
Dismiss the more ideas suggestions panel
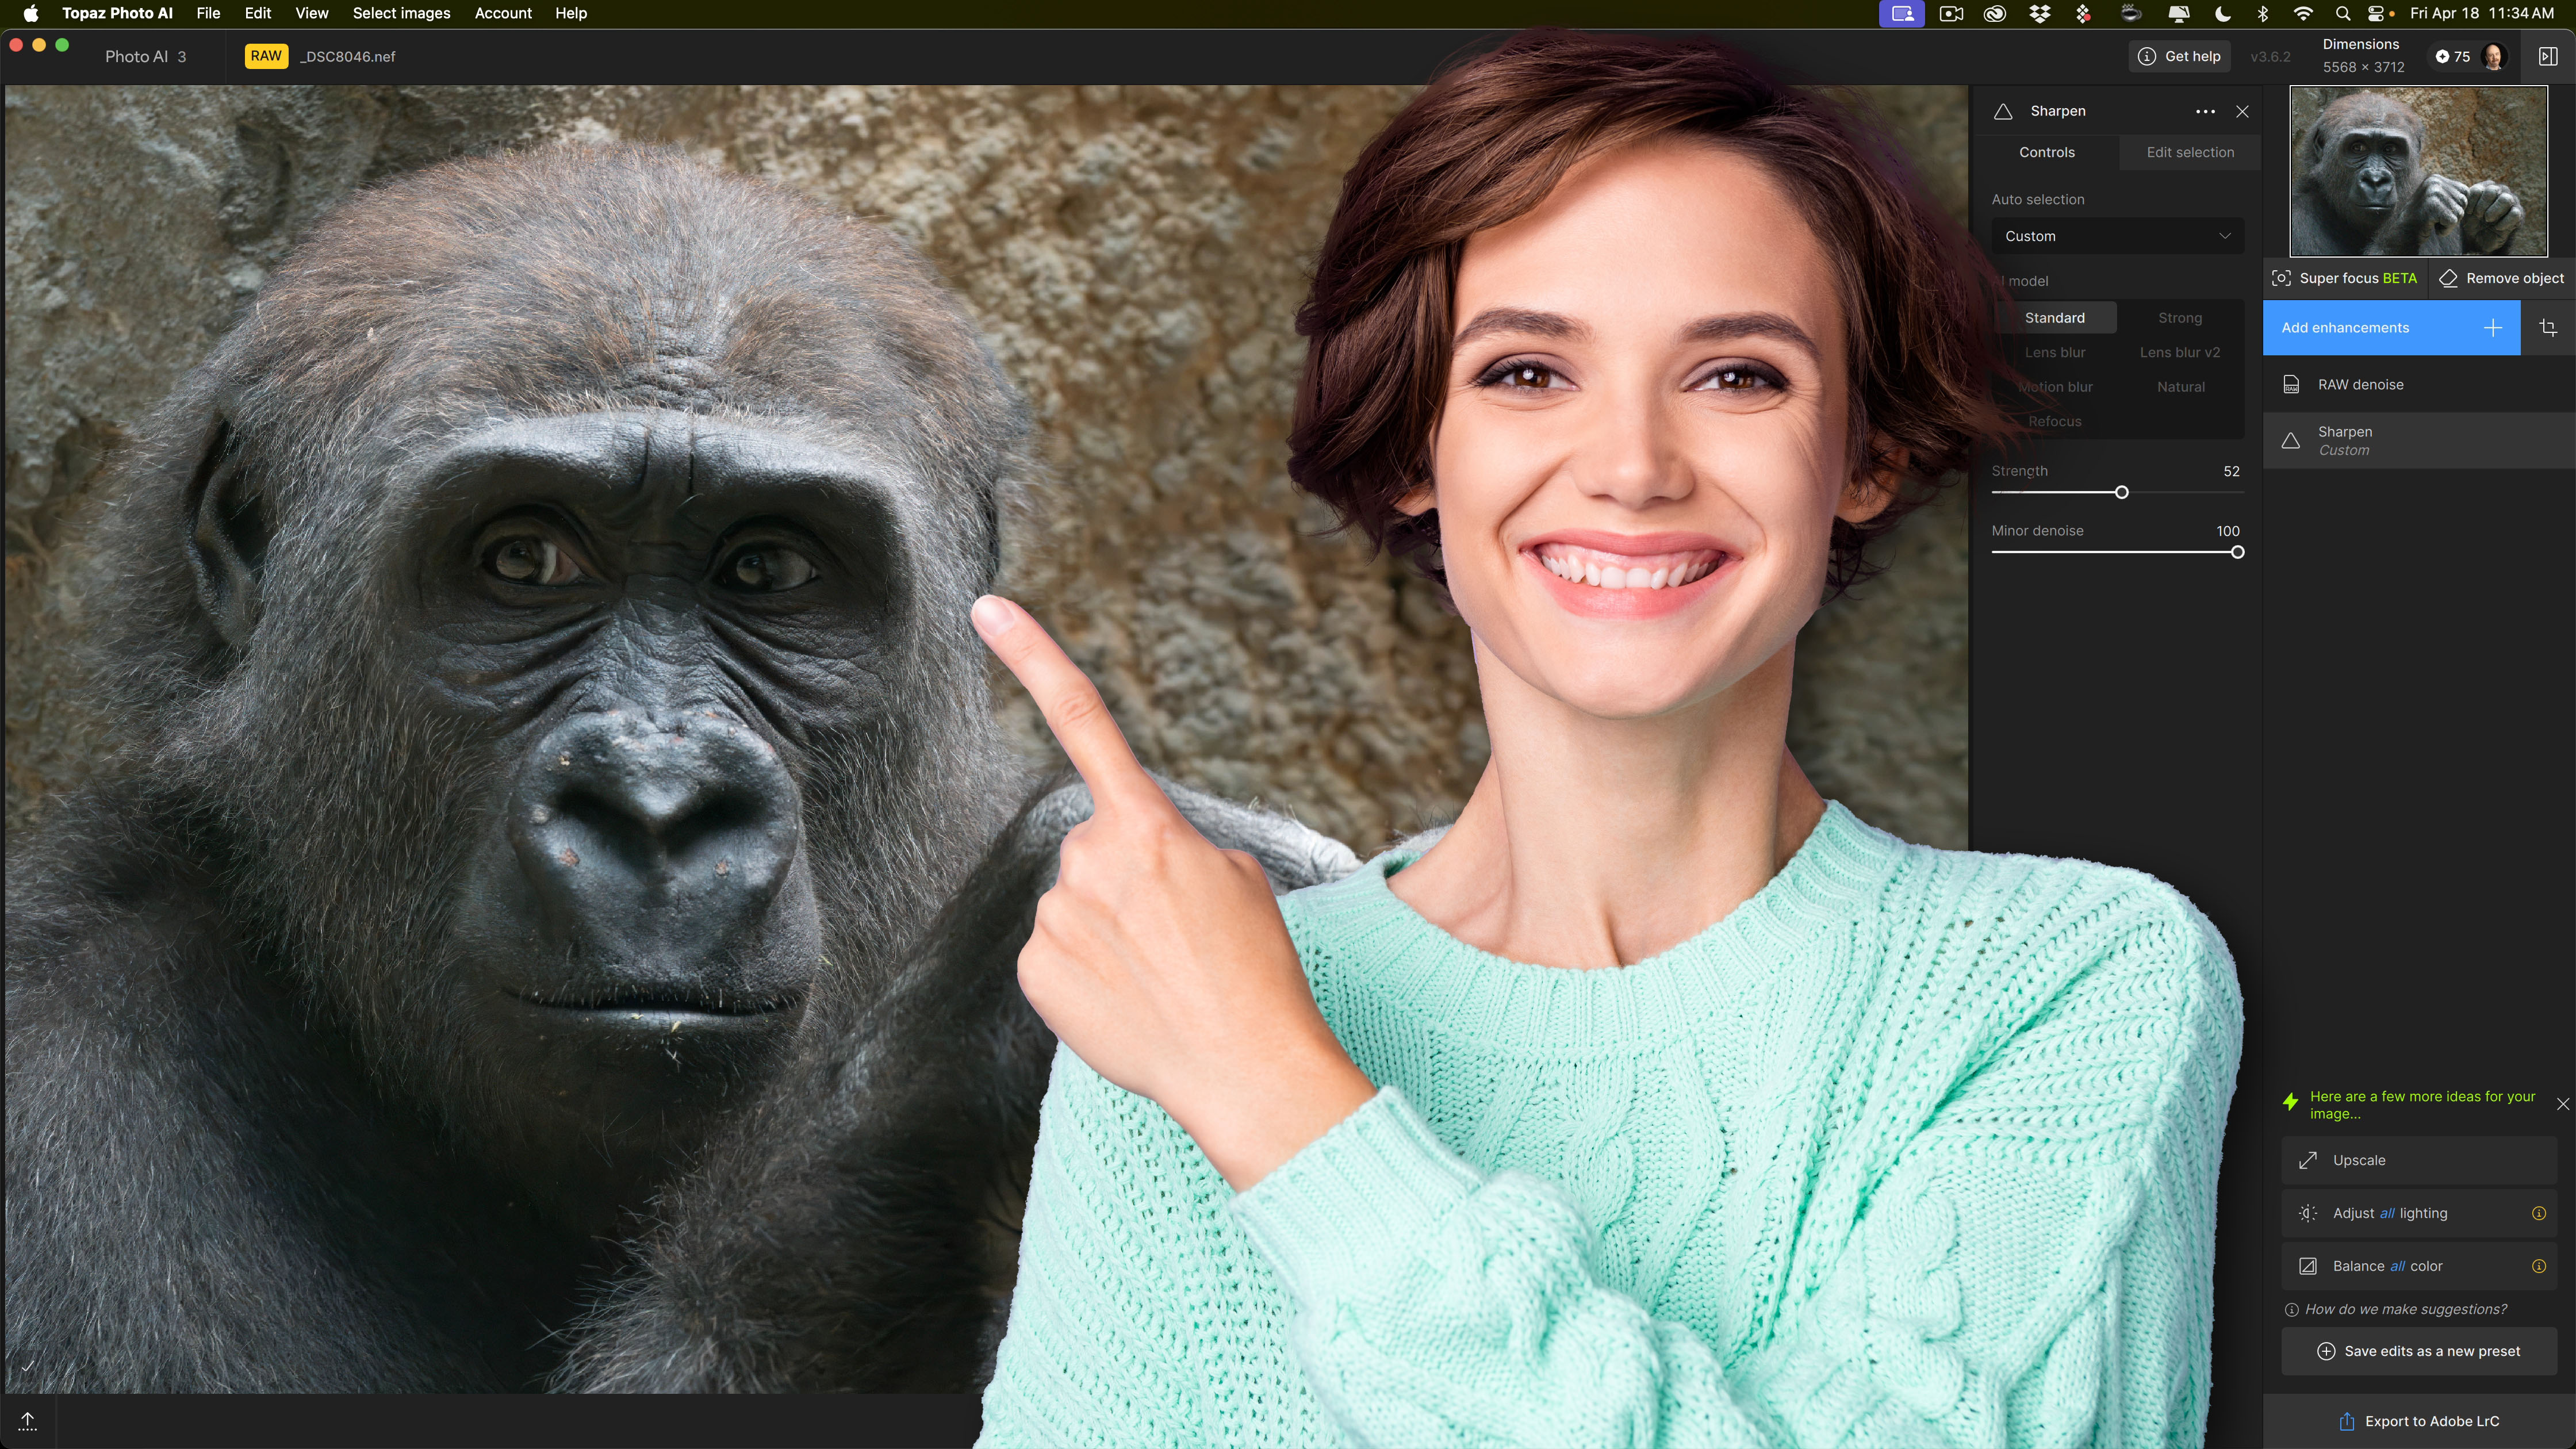2562,1104
